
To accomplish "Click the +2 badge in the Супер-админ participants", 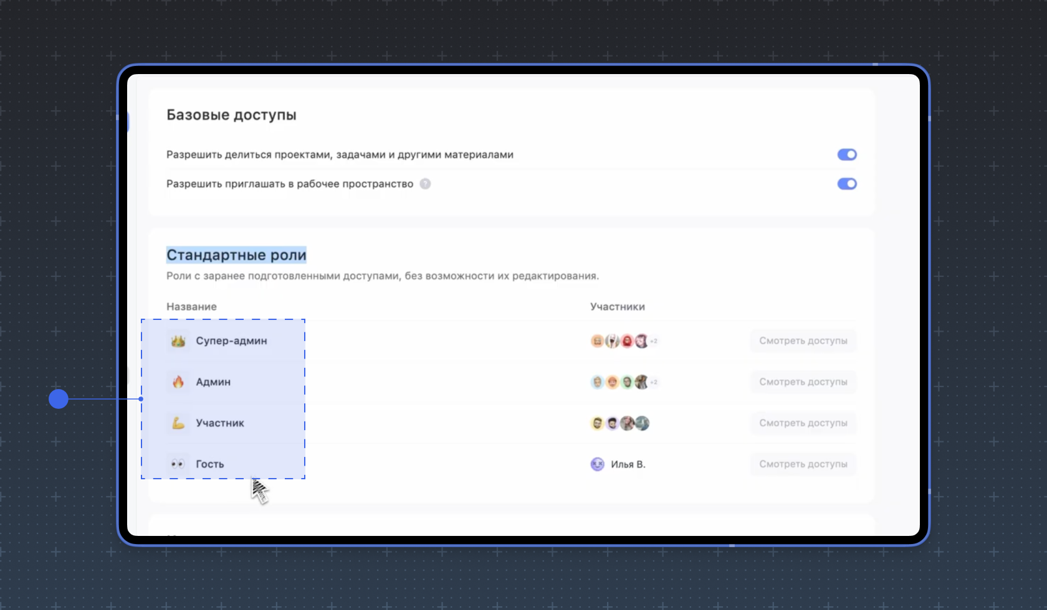I will [653, 340].
